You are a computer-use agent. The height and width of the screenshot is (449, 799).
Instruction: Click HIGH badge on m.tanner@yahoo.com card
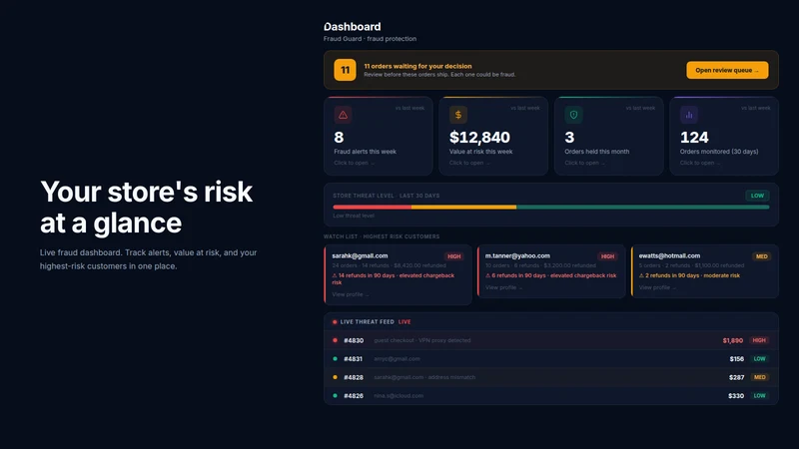pyautogui.click(x=607, y=256)
